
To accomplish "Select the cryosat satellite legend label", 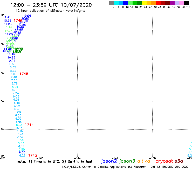I will [x=164, y=161].
